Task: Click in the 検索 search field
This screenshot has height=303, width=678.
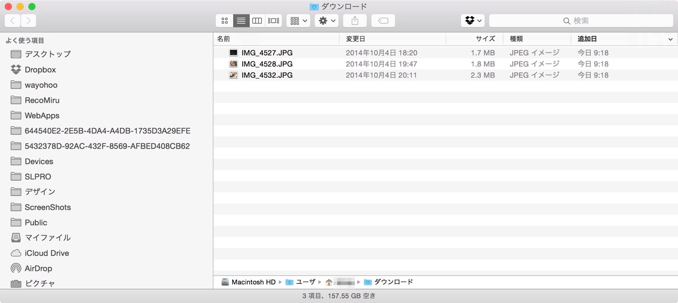Action: pyautogui.click(x=581, y=20)
